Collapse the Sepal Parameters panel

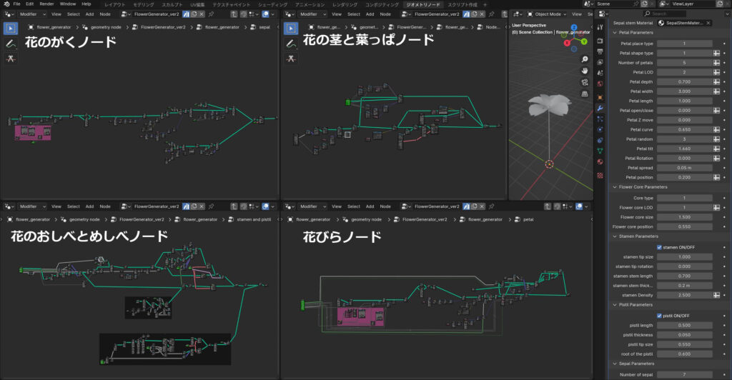click(615, 364)
